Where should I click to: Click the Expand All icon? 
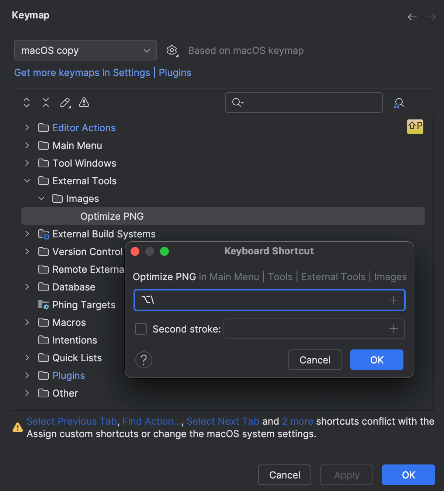click(x=27, y=102)
